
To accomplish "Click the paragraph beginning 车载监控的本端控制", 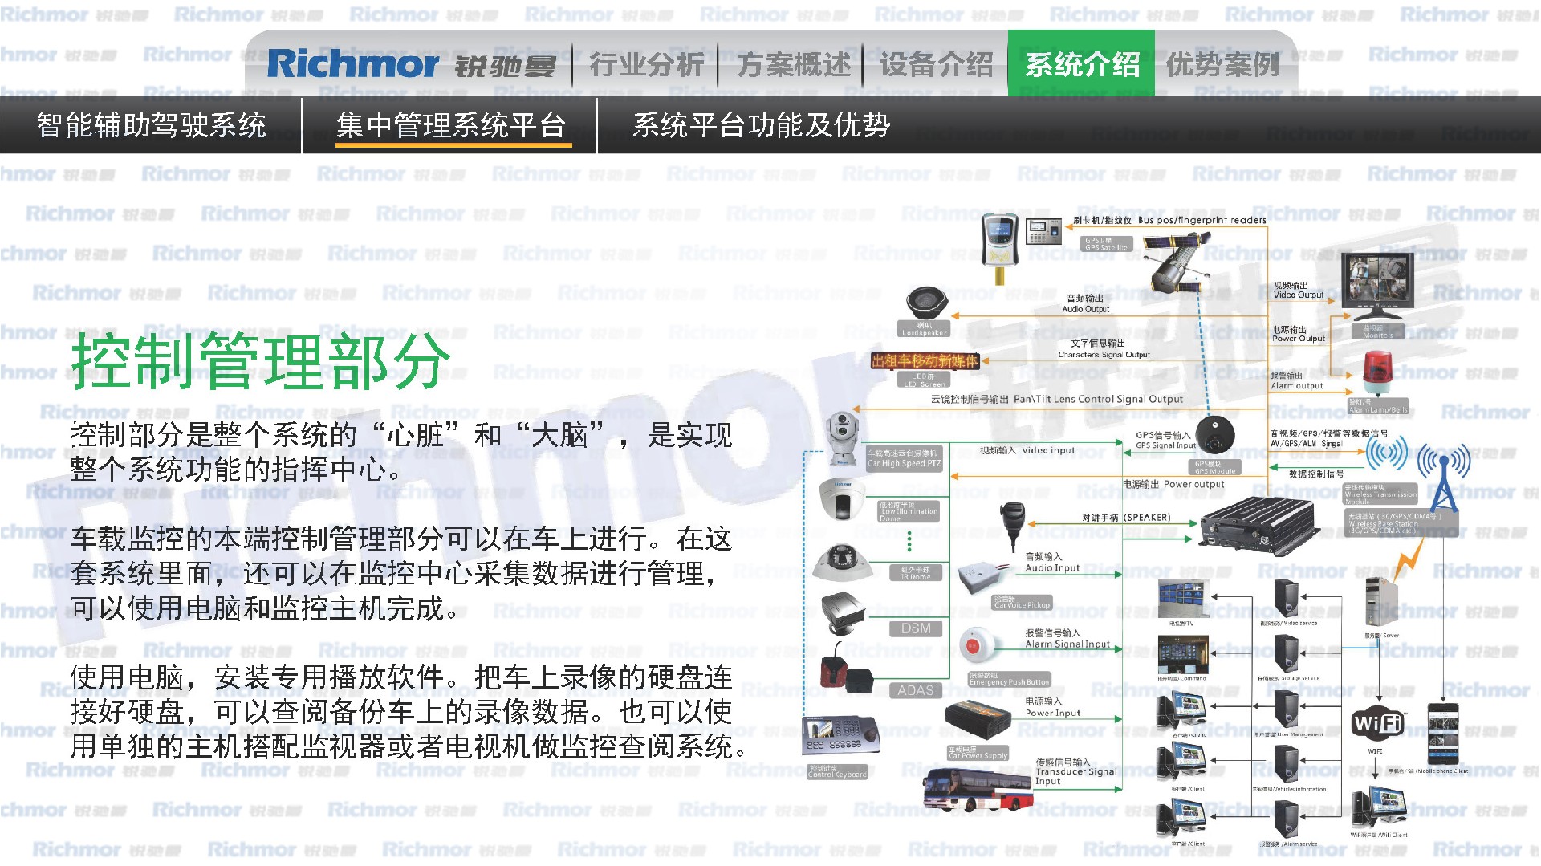I will click(401, 573).
